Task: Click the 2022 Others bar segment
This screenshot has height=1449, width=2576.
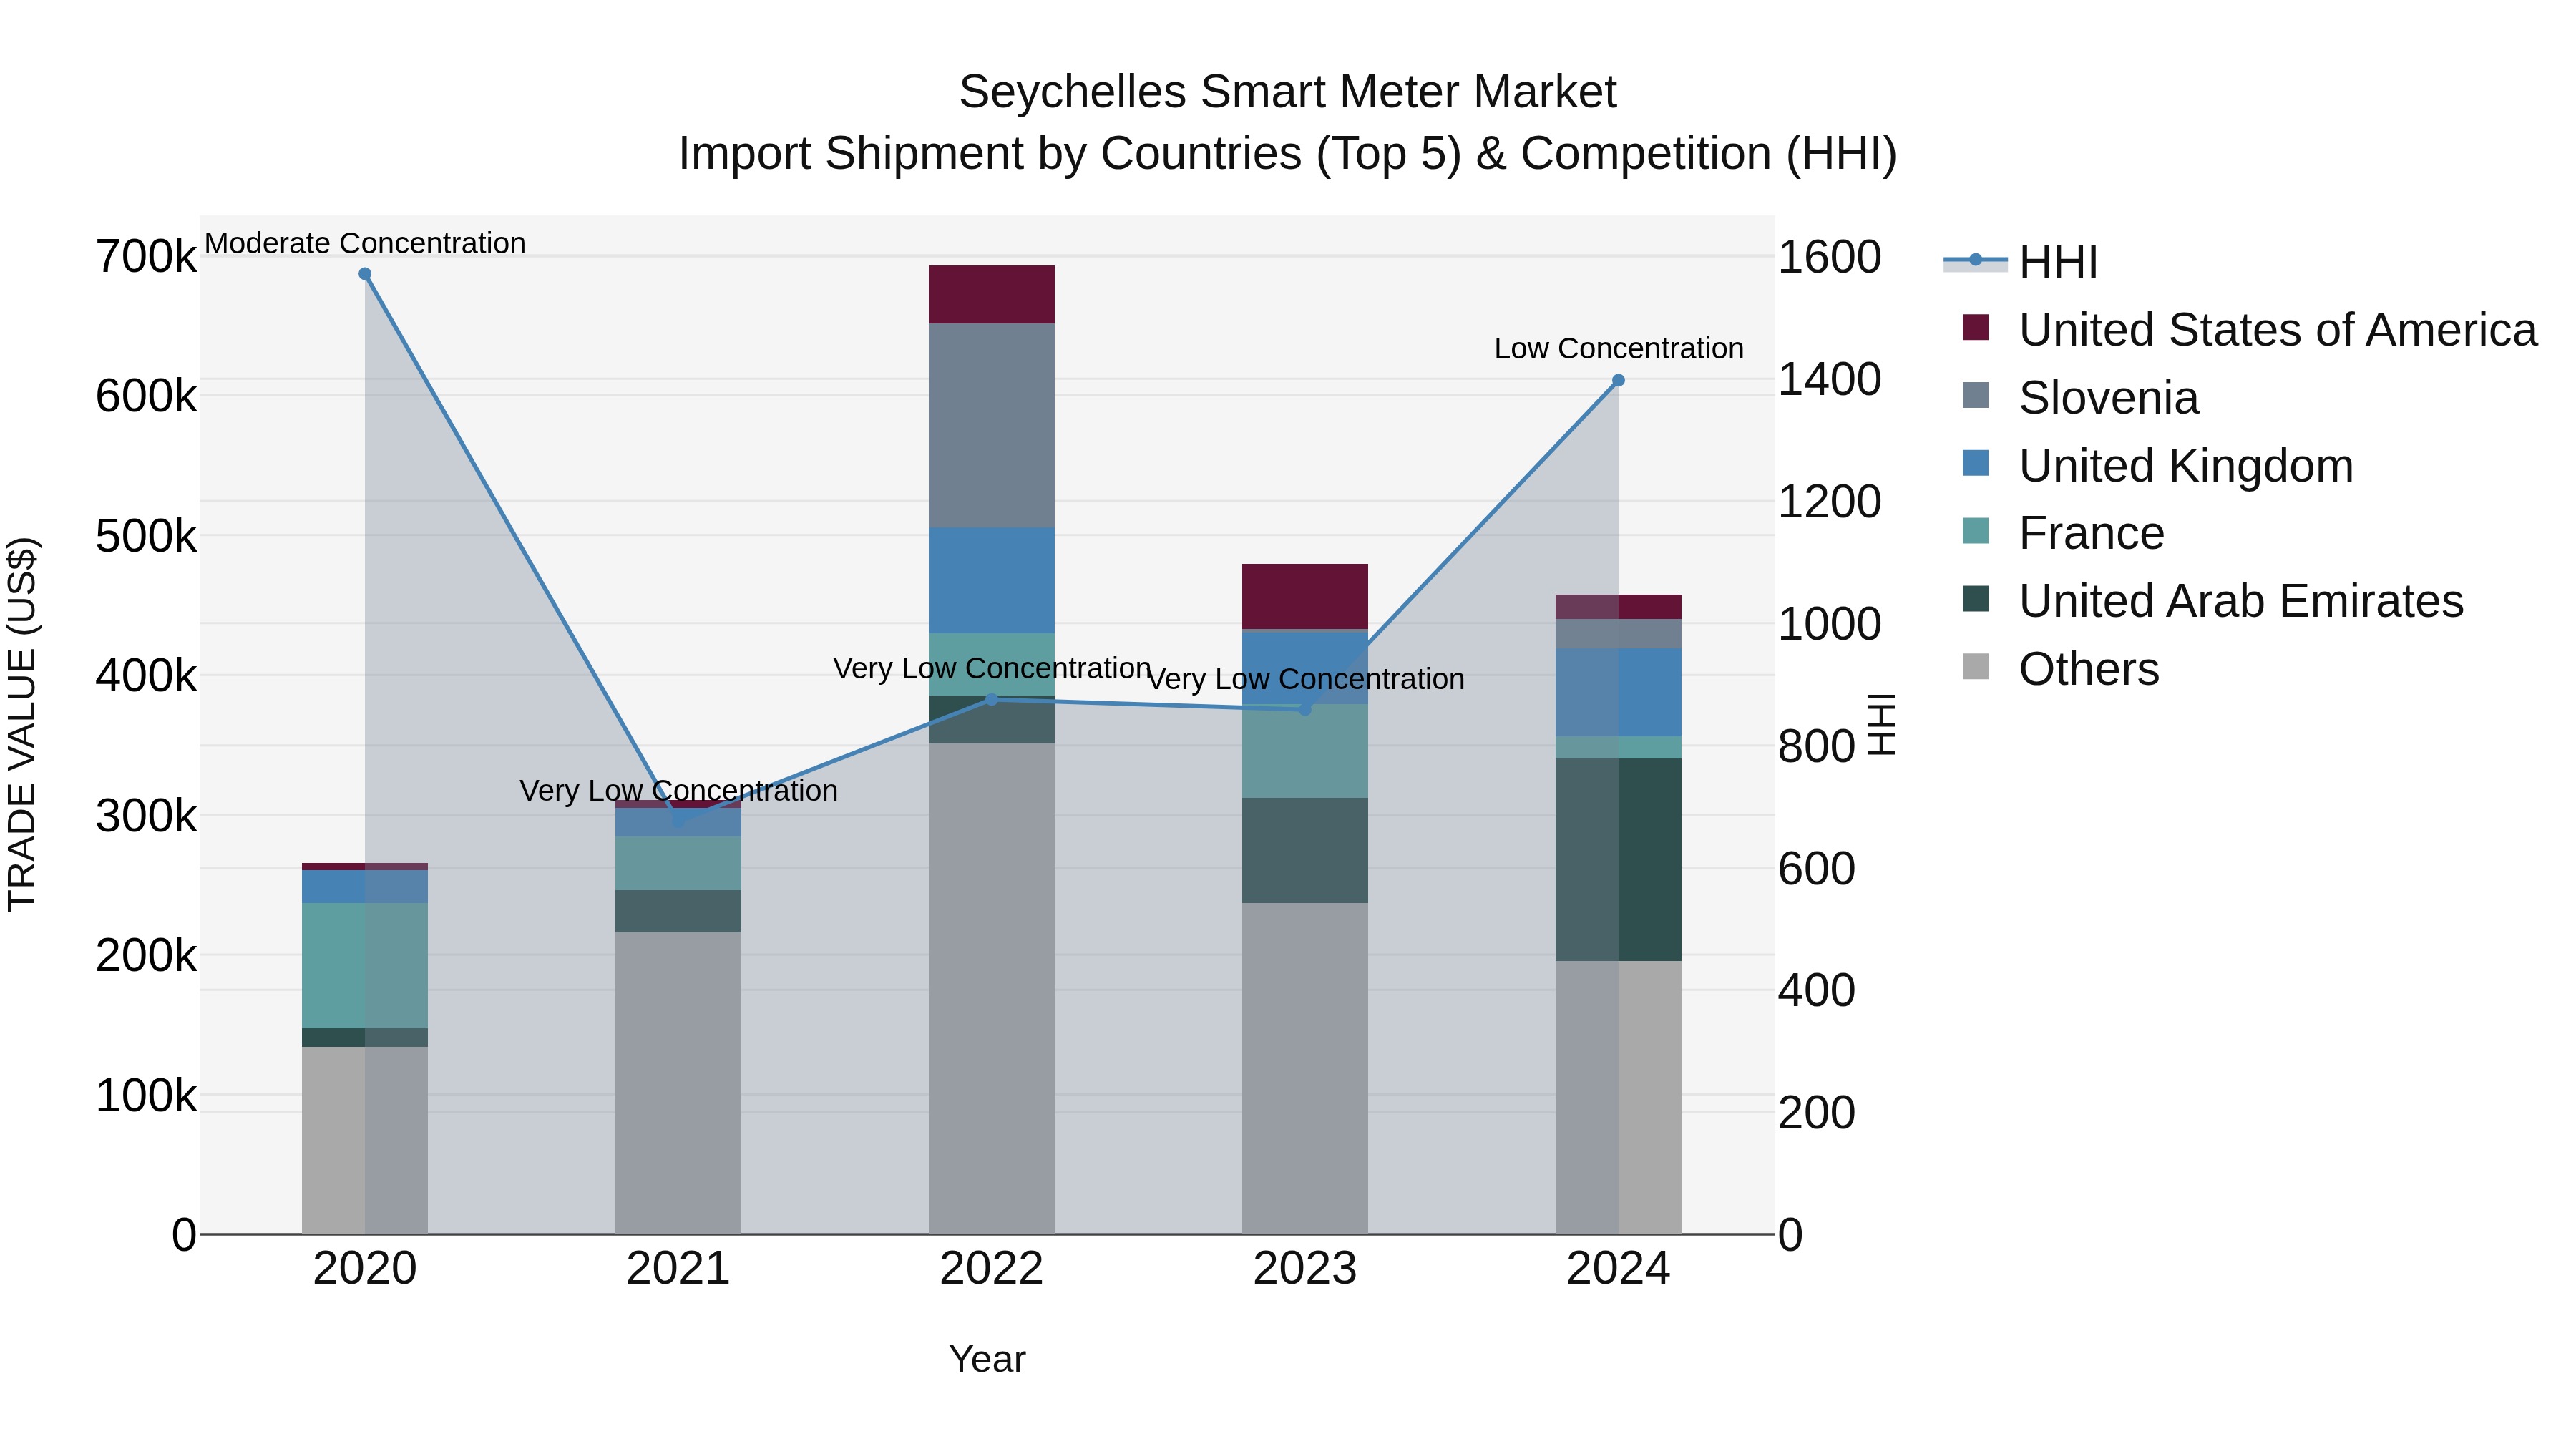Action: pyautogui.click(x=992, y=988)
